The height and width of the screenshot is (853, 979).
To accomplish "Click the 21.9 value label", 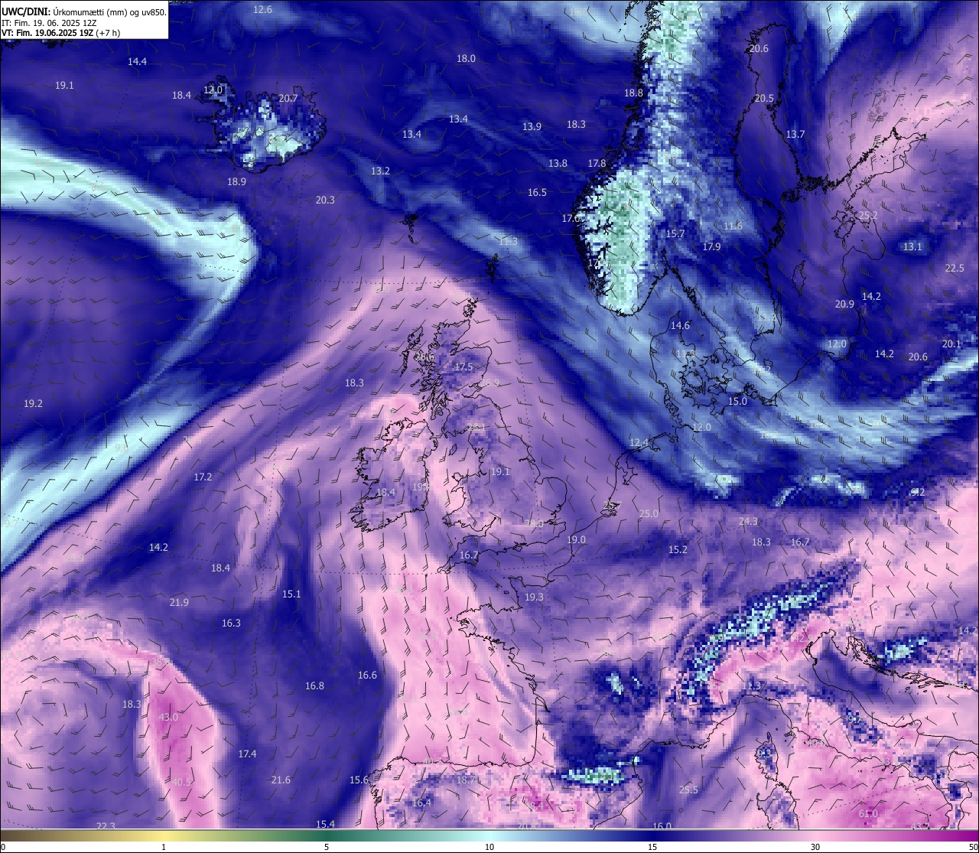I will click(x=179, y=602).
